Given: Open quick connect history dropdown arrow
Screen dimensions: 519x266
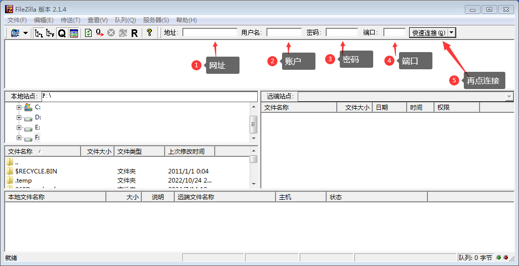Looking at the screenshot, I should point(452,33).
